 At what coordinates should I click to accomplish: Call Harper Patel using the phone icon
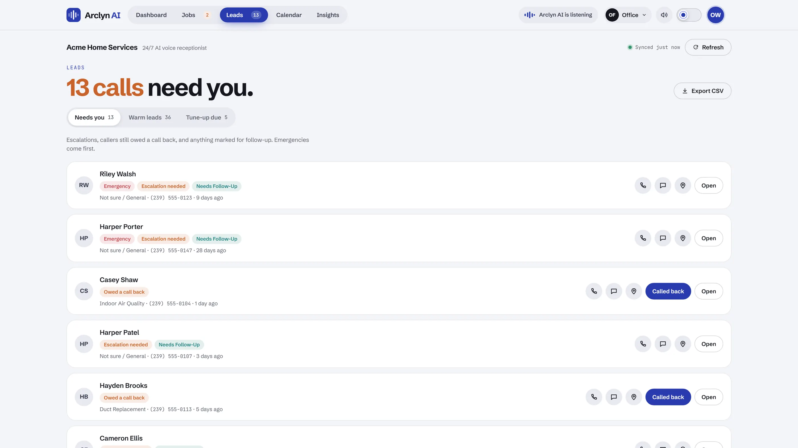(x=643, y=344)
